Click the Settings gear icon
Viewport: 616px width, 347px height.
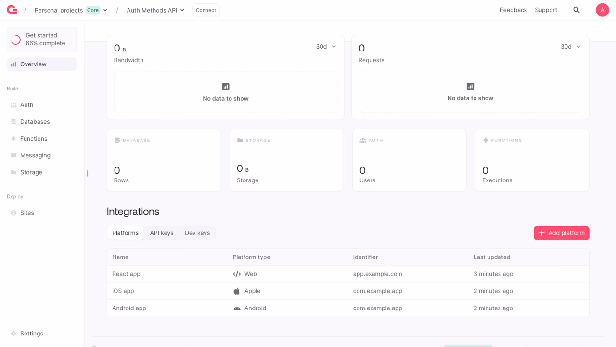[13, 334]
